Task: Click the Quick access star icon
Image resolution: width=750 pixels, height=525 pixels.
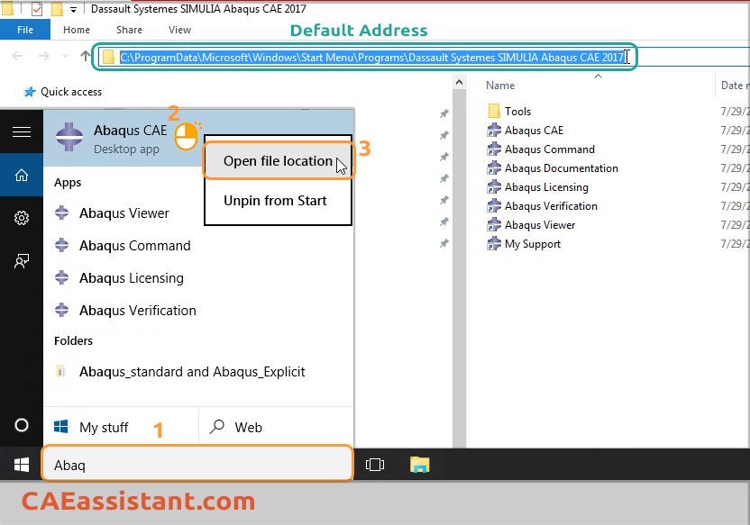Action: [30, 92]
